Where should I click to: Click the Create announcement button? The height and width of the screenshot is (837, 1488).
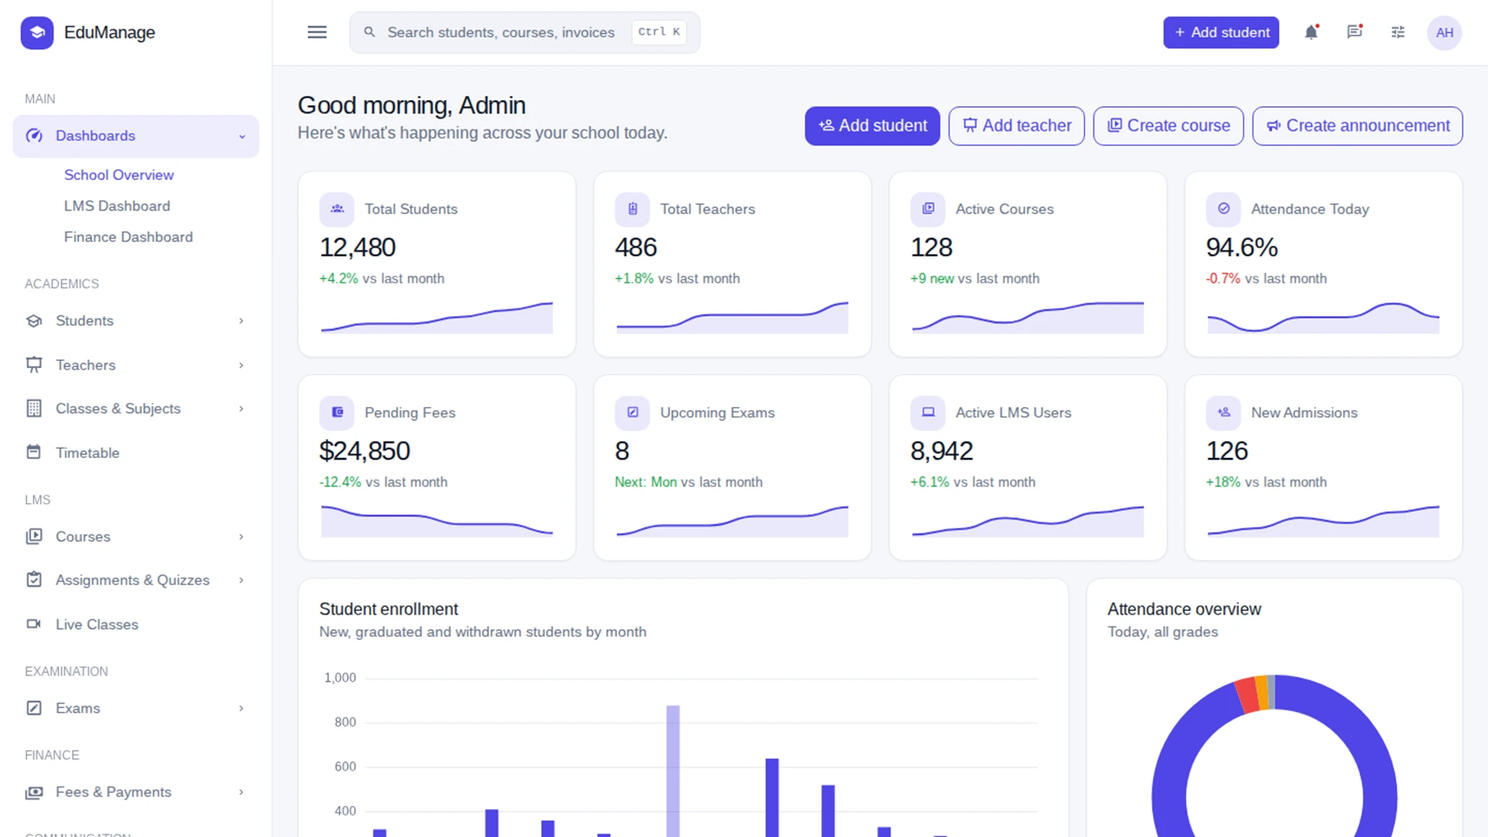[1357, 126]
